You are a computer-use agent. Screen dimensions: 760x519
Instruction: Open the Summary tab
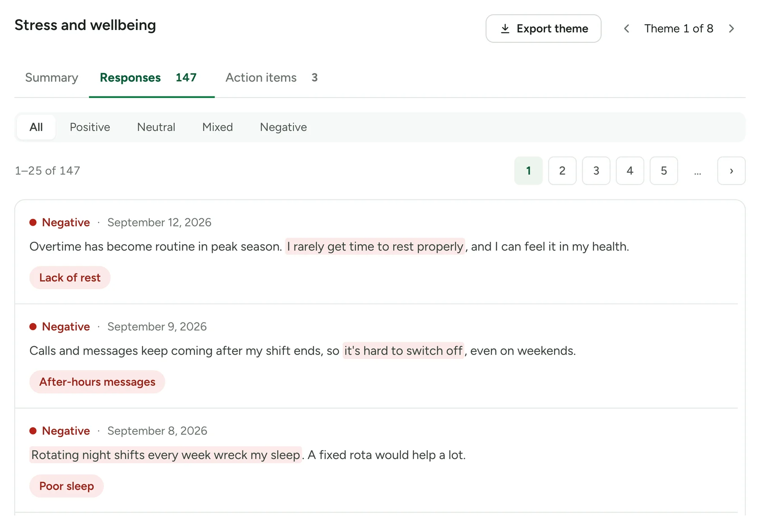point(52,78)
